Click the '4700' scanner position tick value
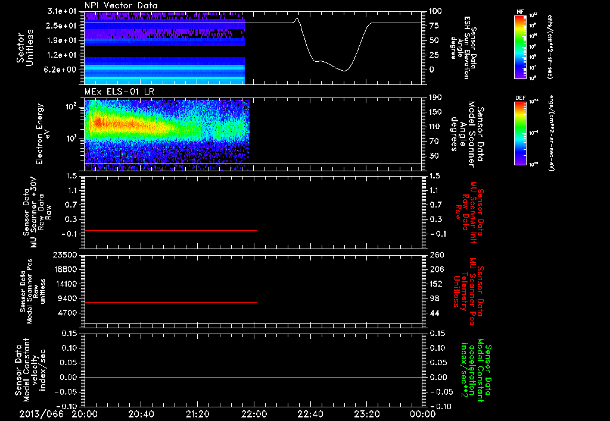Screen dimensions: 610x421 pyautogui.click(x=69, y=313)
